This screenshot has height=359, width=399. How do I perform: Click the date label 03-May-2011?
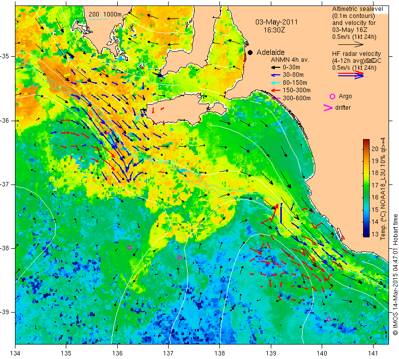coord(276,22)
